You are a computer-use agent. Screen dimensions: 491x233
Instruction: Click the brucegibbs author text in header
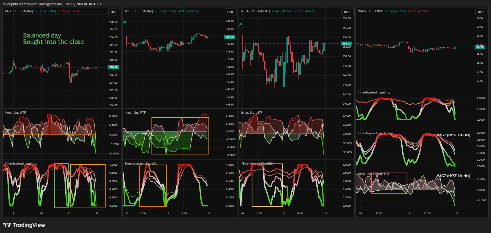click(11, 4)
